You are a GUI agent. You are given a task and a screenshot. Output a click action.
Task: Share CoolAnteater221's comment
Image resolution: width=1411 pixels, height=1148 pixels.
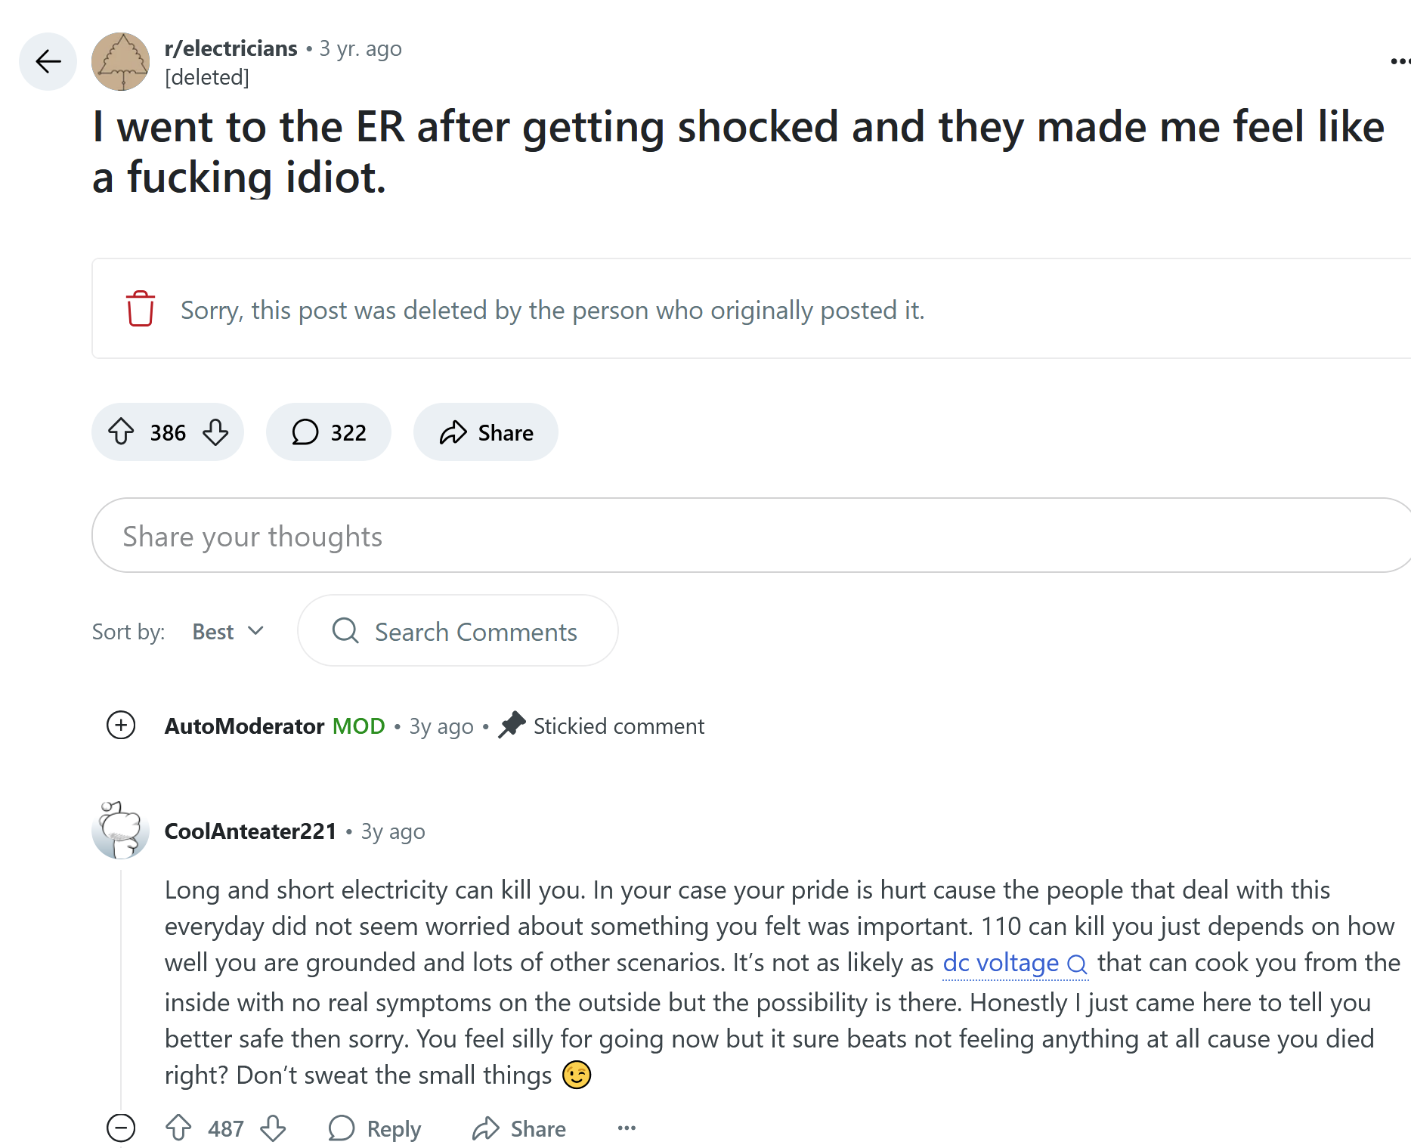click(519, 1128)
